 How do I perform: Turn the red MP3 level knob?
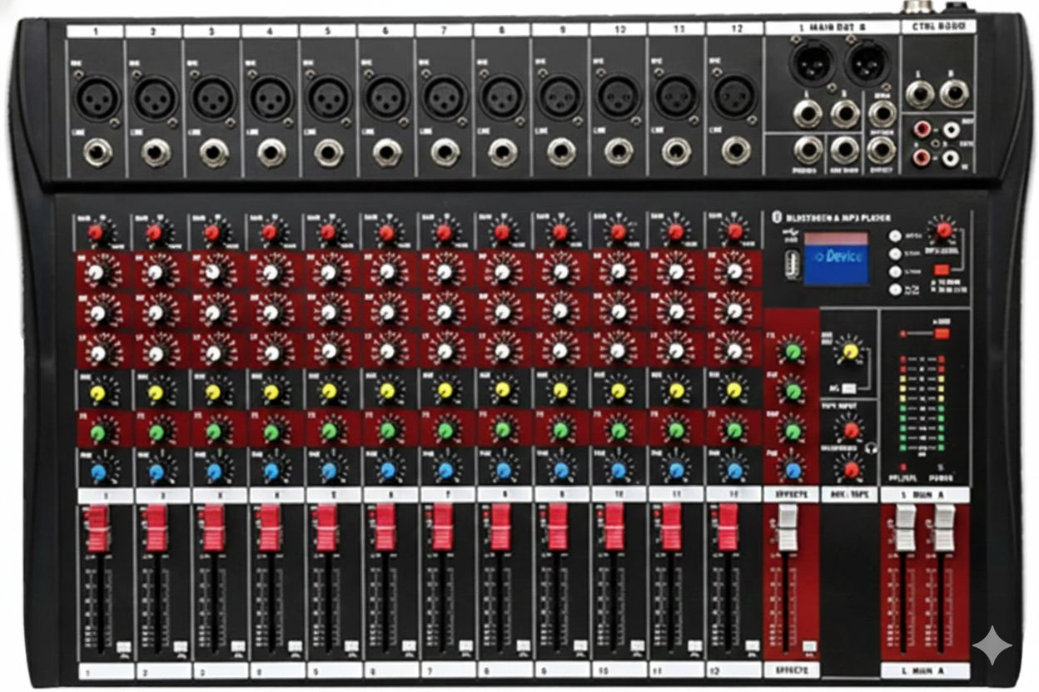[x=943, y=230]
